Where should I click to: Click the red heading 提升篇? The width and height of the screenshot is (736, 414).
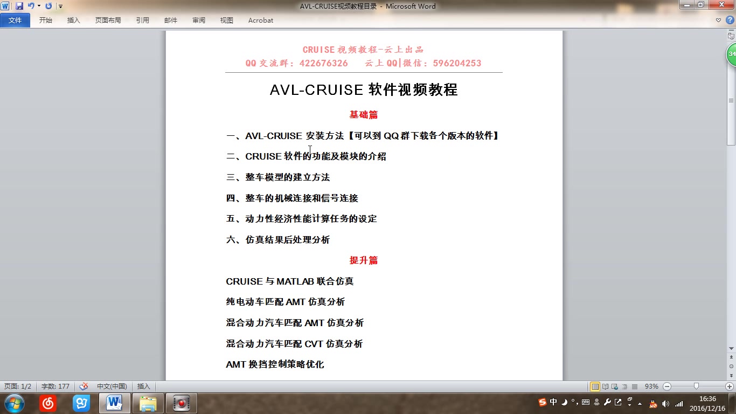[x=364, y=260]
